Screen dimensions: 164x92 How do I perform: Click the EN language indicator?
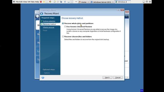coord(142,90)
